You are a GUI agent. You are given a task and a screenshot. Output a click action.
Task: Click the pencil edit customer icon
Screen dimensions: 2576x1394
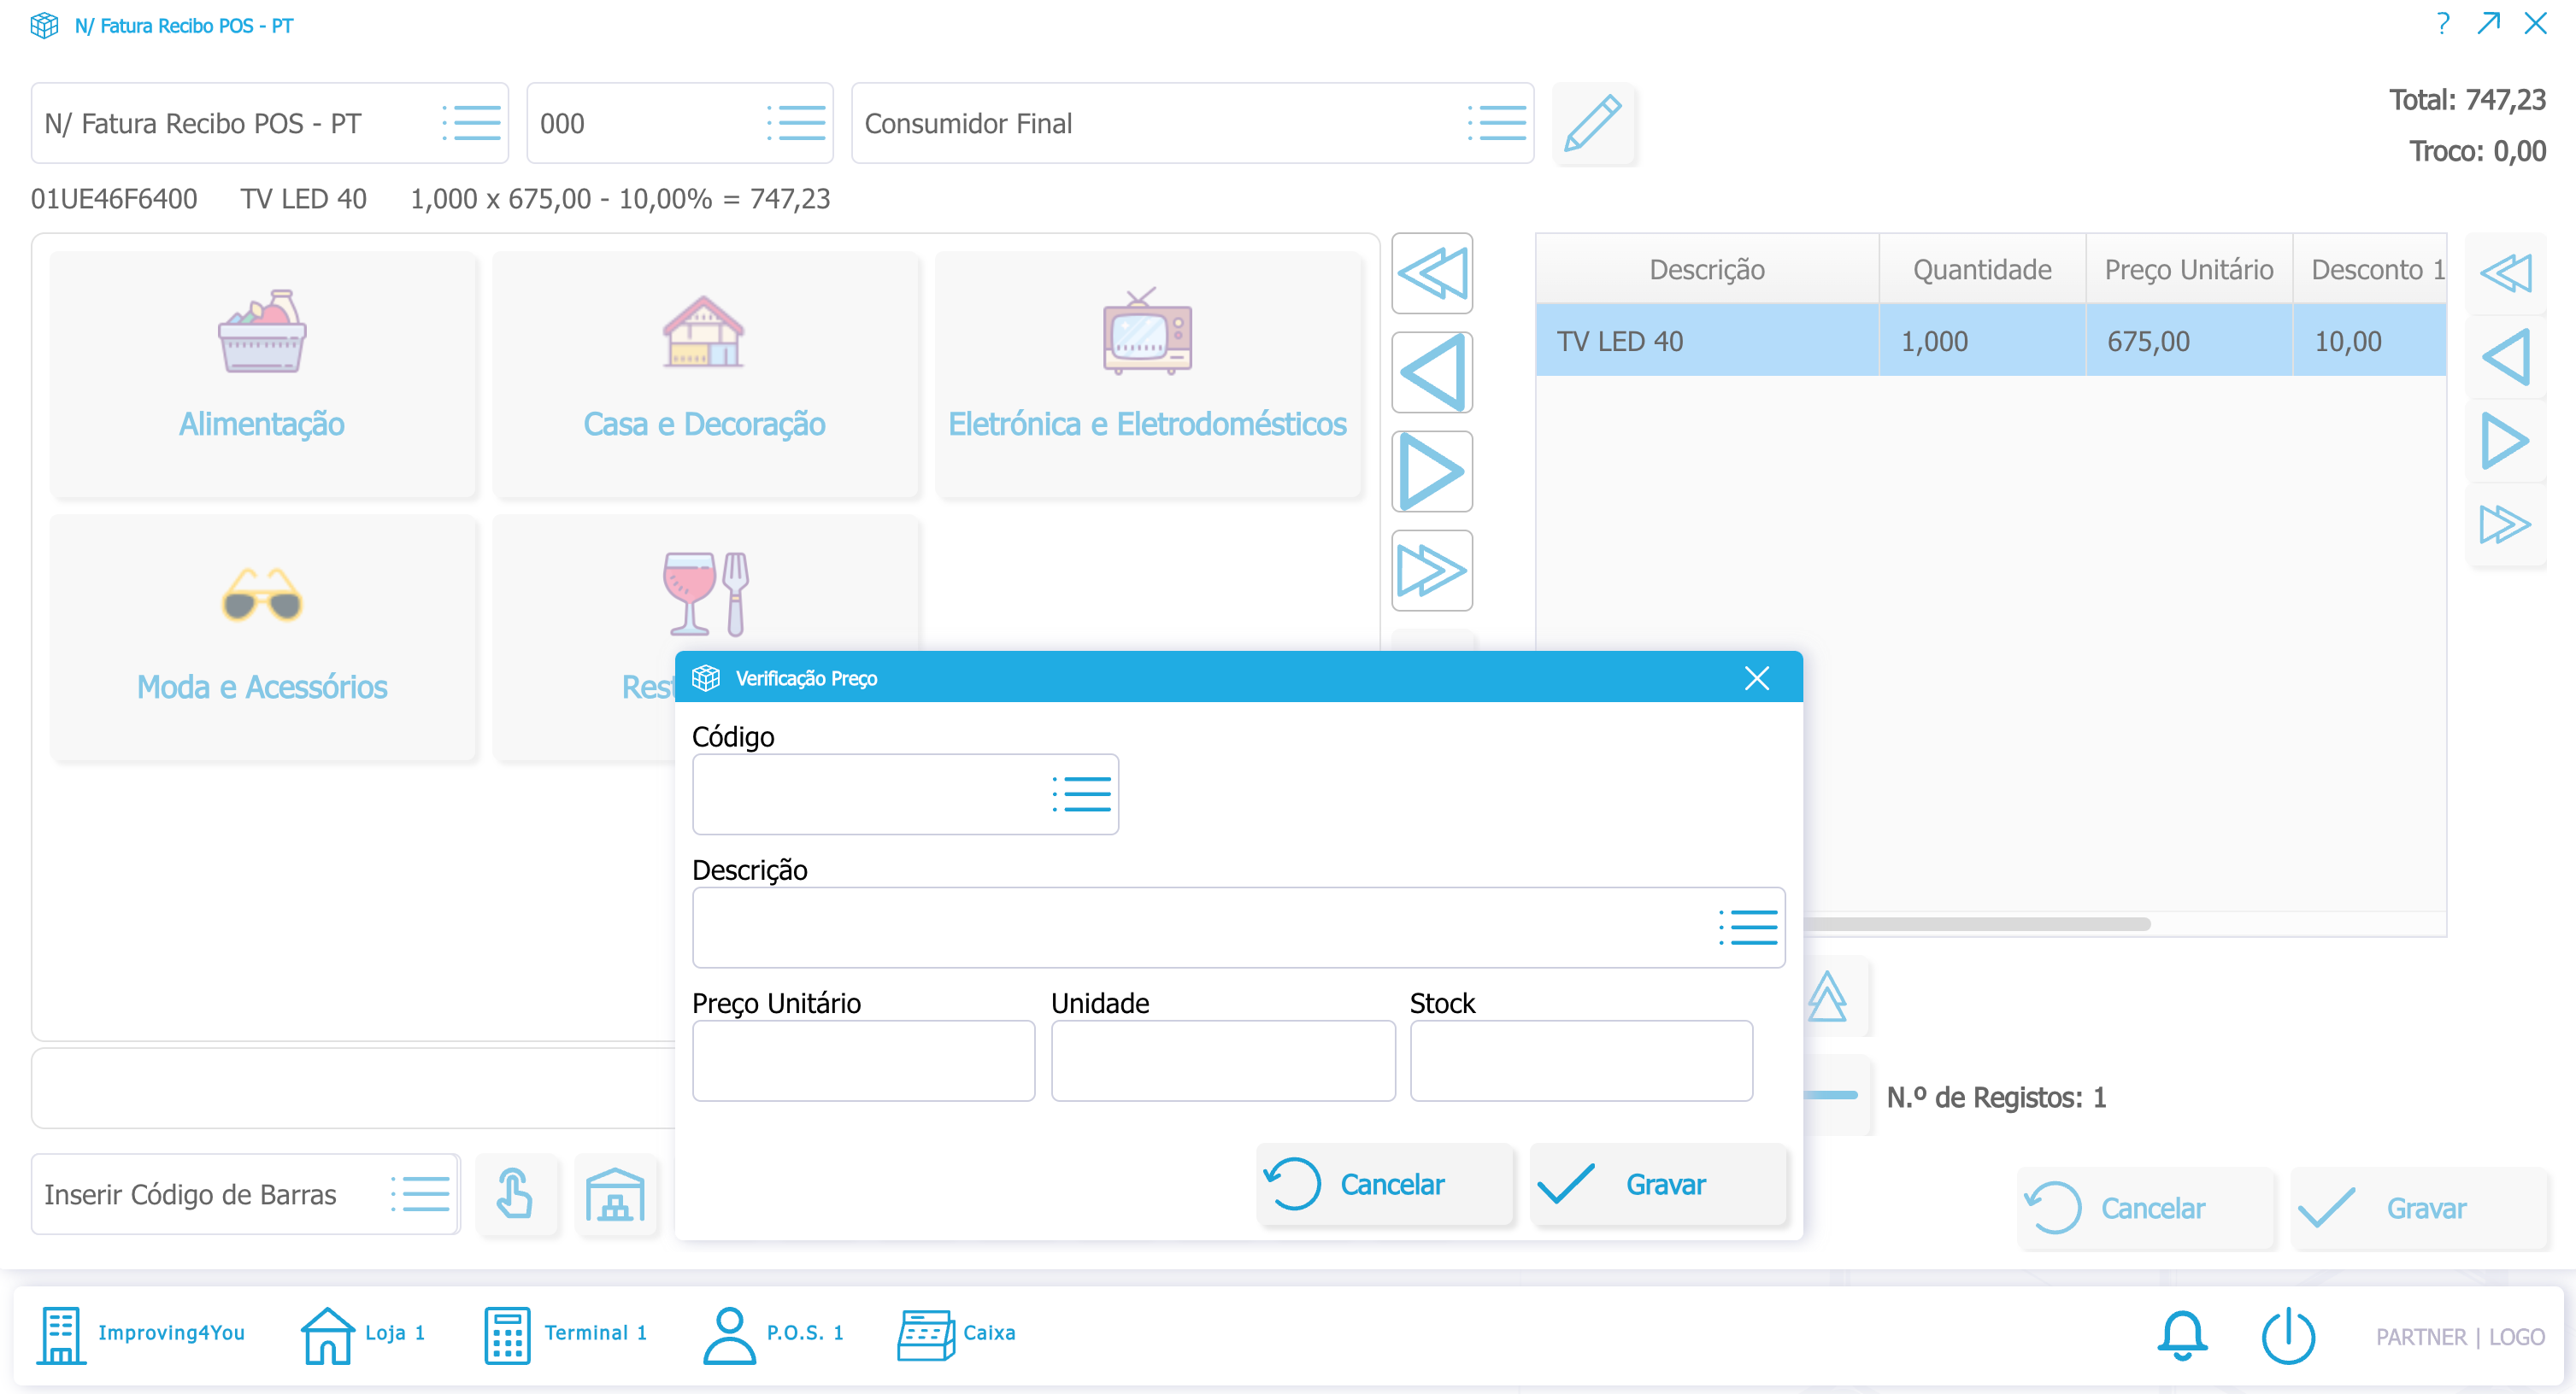click(1592, 124)
